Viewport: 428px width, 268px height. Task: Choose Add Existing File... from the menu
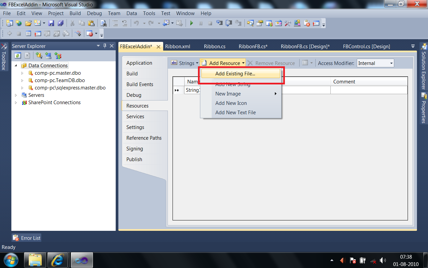pos(241,74)
